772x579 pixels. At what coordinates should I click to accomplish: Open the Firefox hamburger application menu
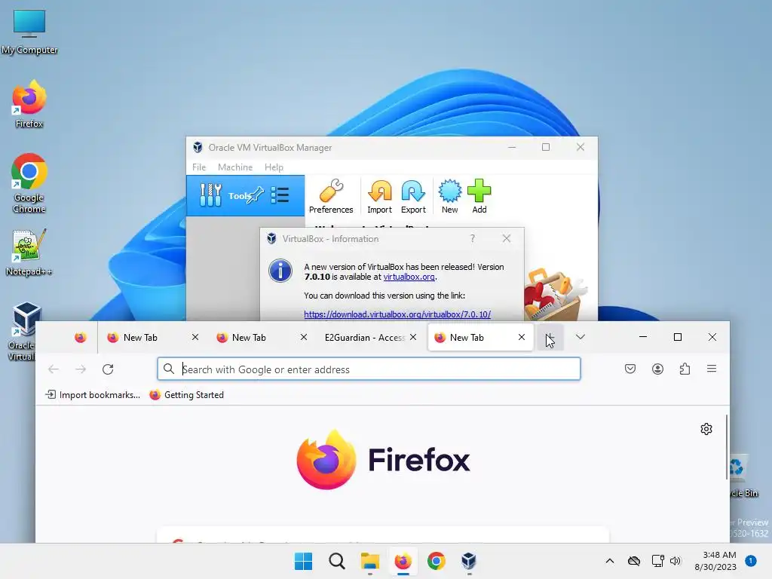[712, 369]
